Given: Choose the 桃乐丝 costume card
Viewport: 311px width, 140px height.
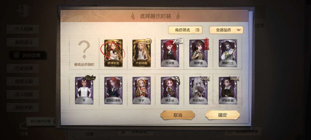Looking at the screenshot, I should (x=170, y=90).
